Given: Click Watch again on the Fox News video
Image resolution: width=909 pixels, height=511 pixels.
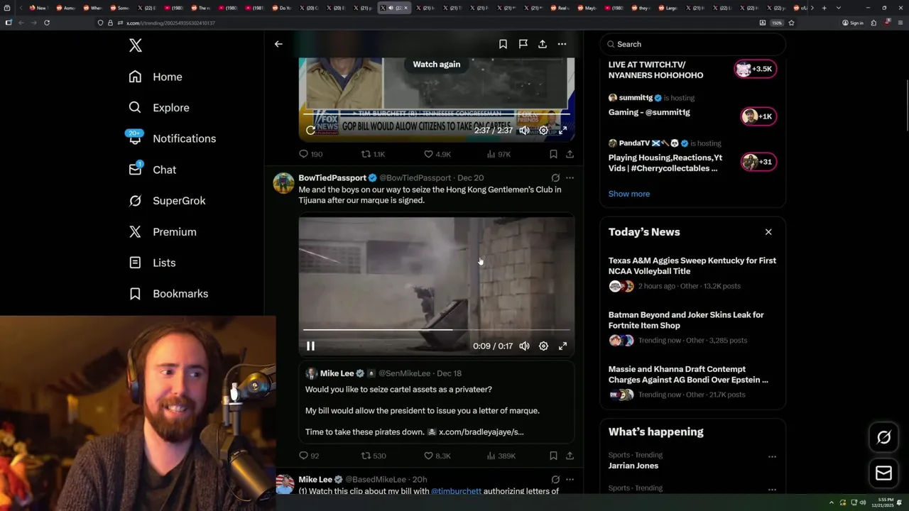Looking at the screenshot, I should 437,64.
